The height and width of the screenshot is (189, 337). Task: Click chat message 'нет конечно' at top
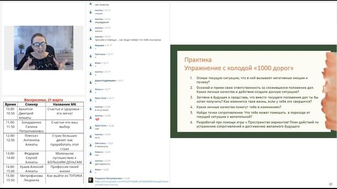click(102, 5)
